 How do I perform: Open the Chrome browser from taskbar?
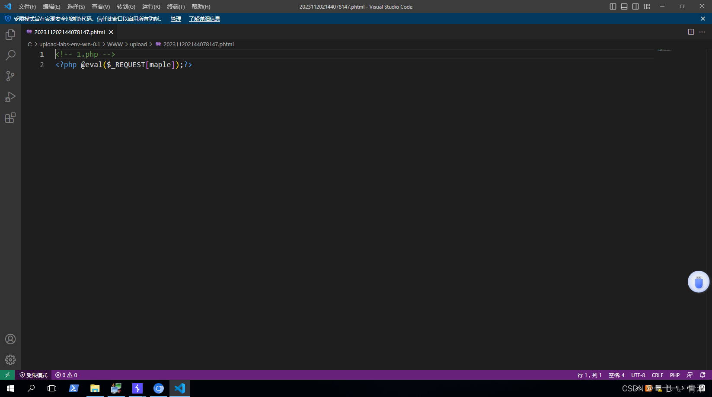(x=159, y=388)
